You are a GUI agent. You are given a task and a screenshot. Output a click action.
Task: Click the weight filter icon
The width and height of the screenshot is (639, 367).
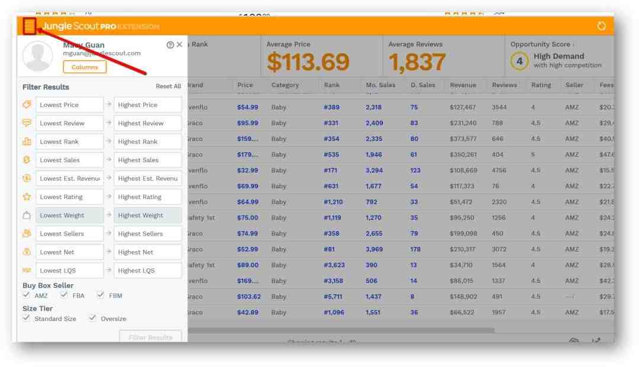tap(27, 215)
